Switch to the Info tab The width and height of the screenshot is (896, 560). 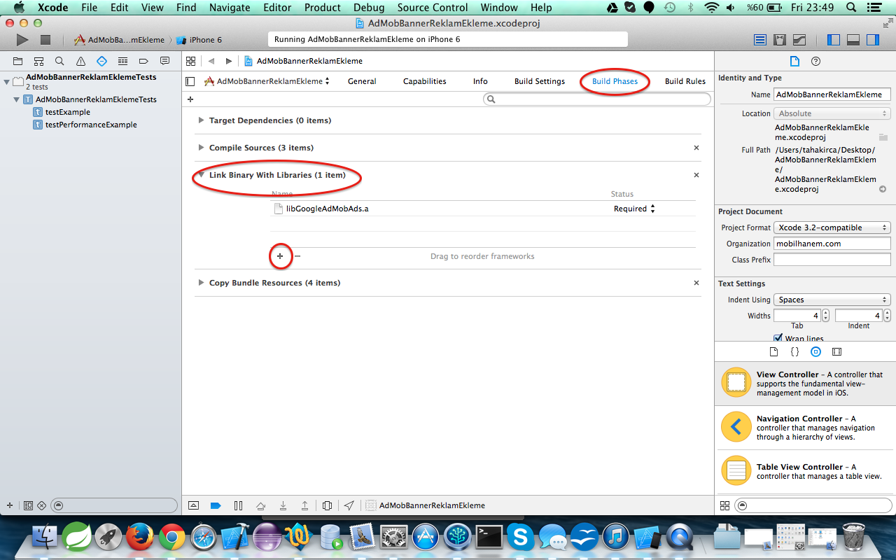pyautogui.click(x=480, y=81)
